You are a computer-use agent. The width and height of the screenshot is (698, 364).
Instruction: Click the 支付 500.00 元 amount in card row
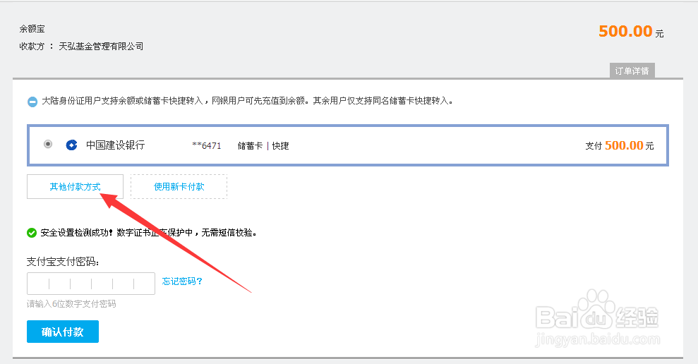coord(619,145)
